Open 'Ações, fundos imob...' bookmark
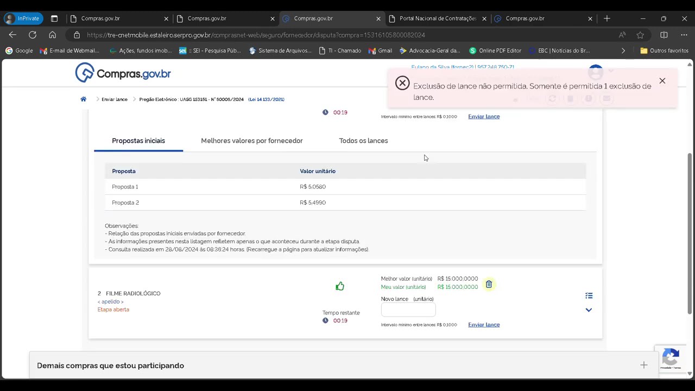This screenshot has height=391, width=695. click(140, 51)
